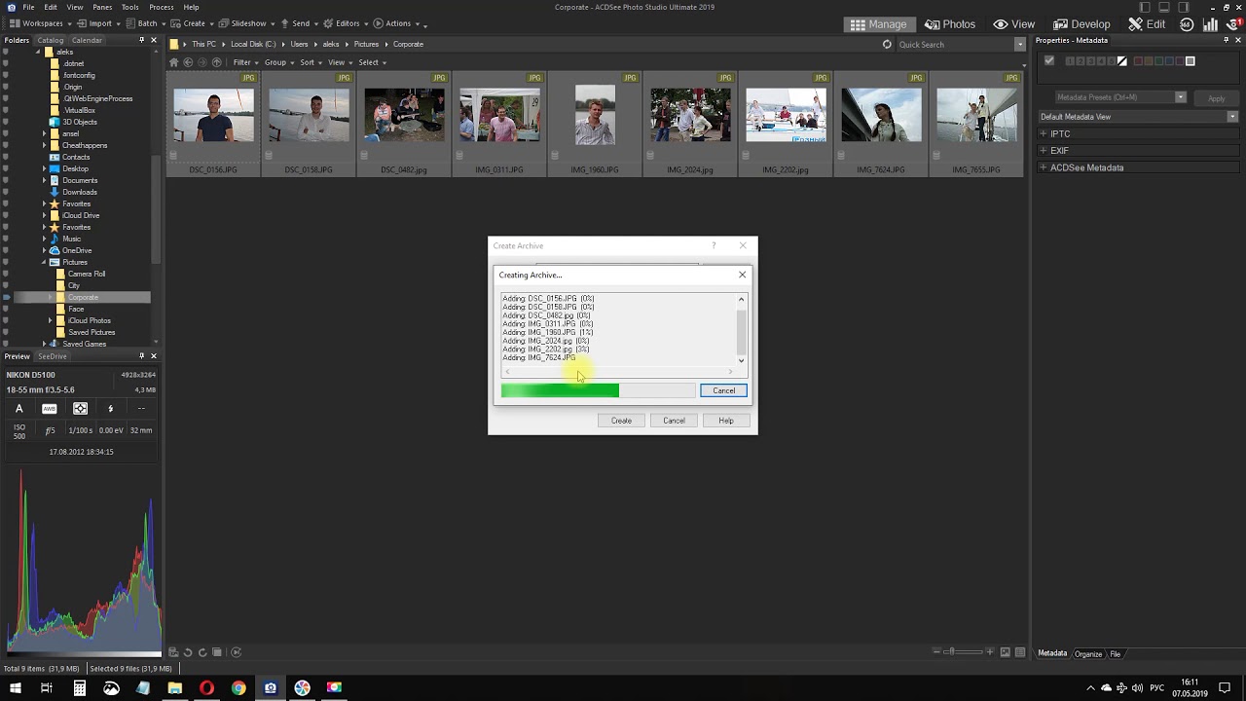Viewport: 1246px width, 701px height.
Task: Switch to the Catalog tab
Action: (x=50, y=40)
